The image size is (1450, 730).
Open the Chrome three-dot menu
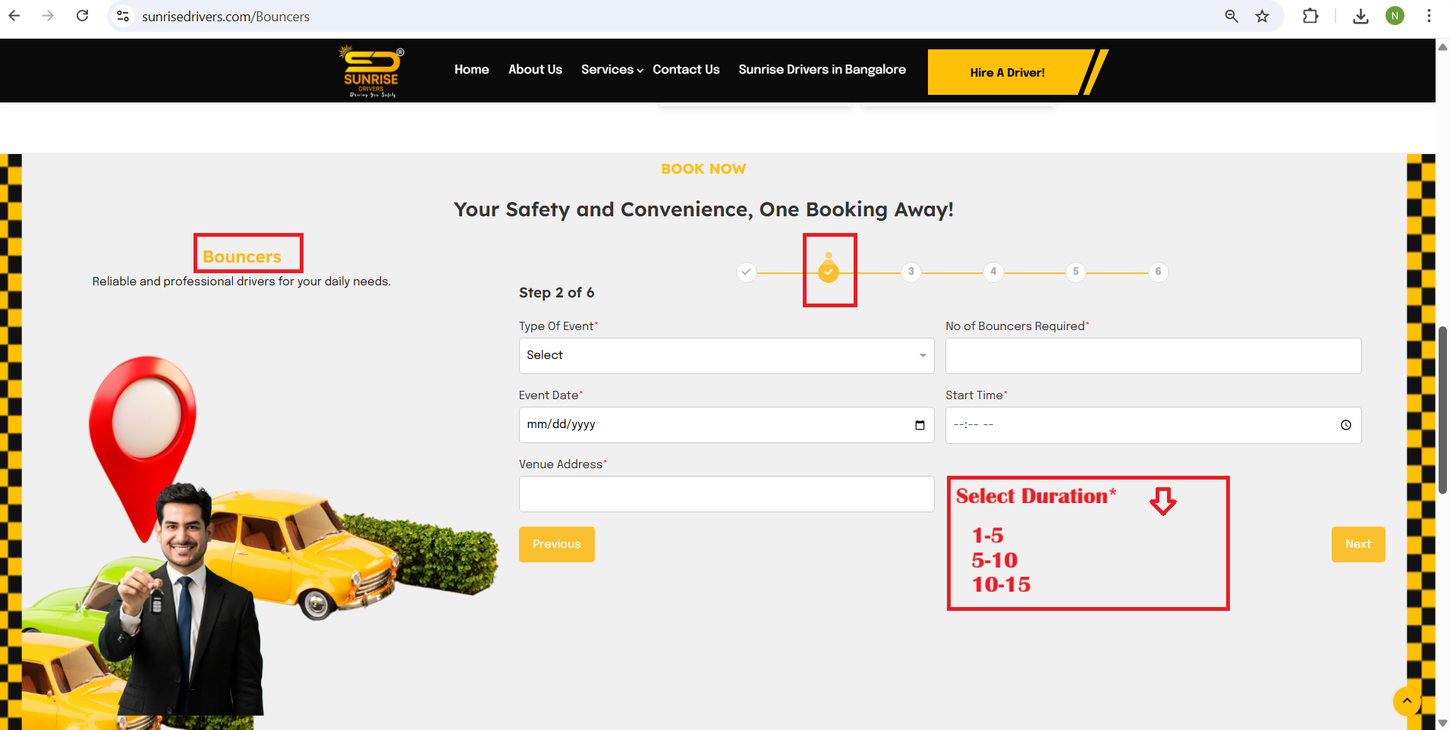click(1429, 16)
